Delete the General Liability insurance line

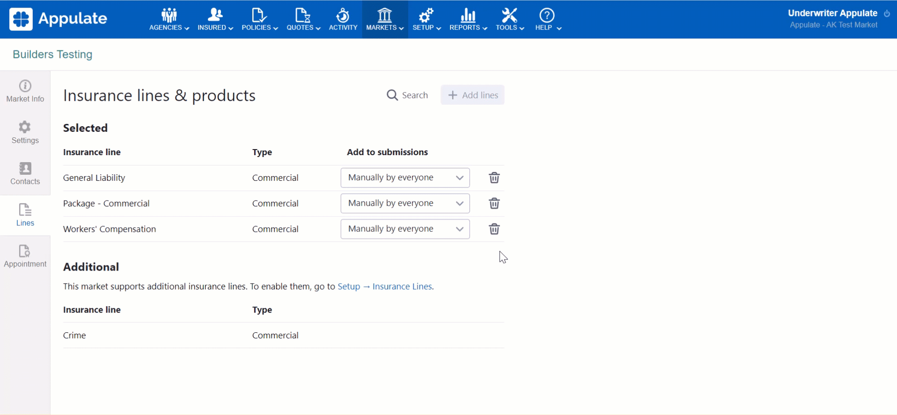pos(494,178)
